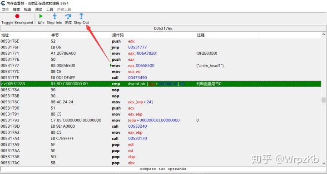Select row 00531776 push eax
The width and height of the screenshot is (327, 174).
161,59
